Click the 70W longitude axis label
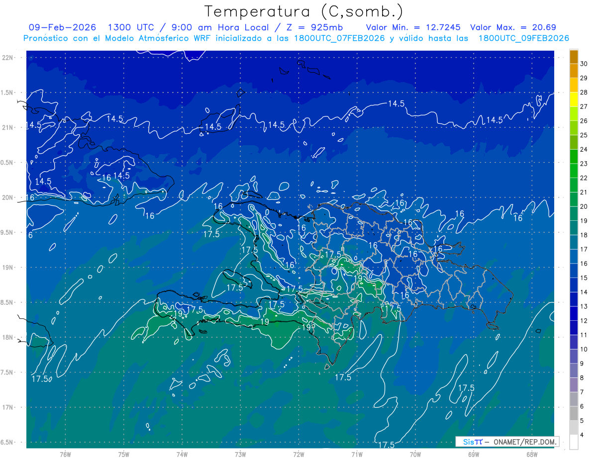 point(415,454)
